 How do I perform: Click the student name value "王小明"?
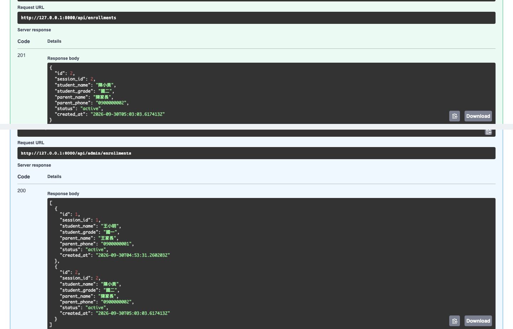(110, 226)
